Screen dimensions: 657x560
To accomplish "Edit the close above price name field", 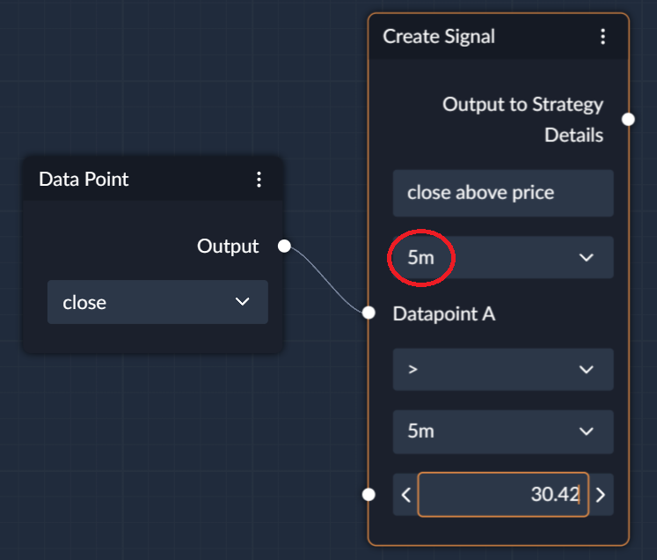I will click(503, 193).
